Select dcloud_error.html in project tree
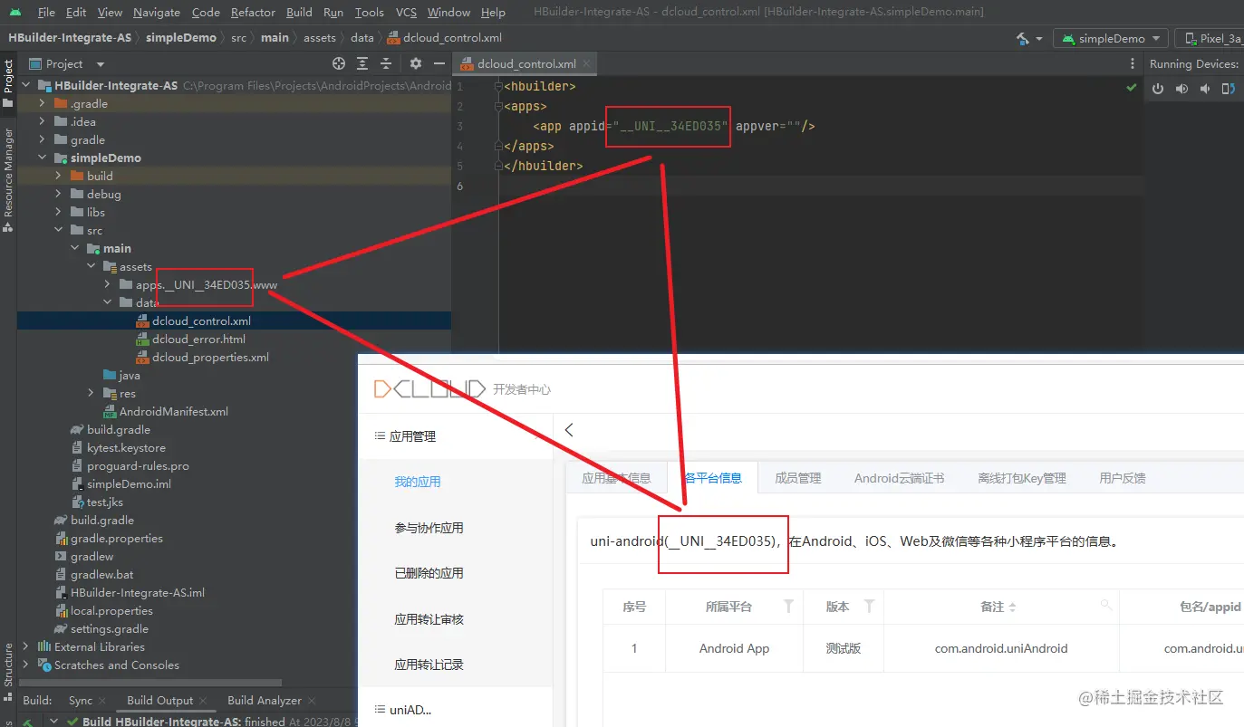The image size is (1244, 727). point(198,340)
